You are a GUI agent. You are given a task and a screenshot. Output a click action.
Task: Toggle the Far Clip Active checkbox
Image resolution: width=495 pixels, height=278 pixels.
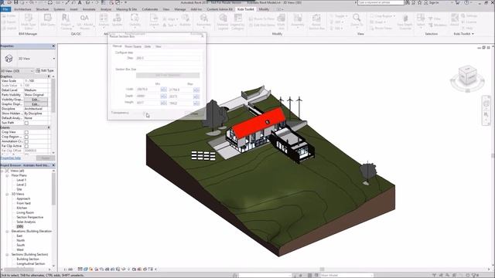26,146
